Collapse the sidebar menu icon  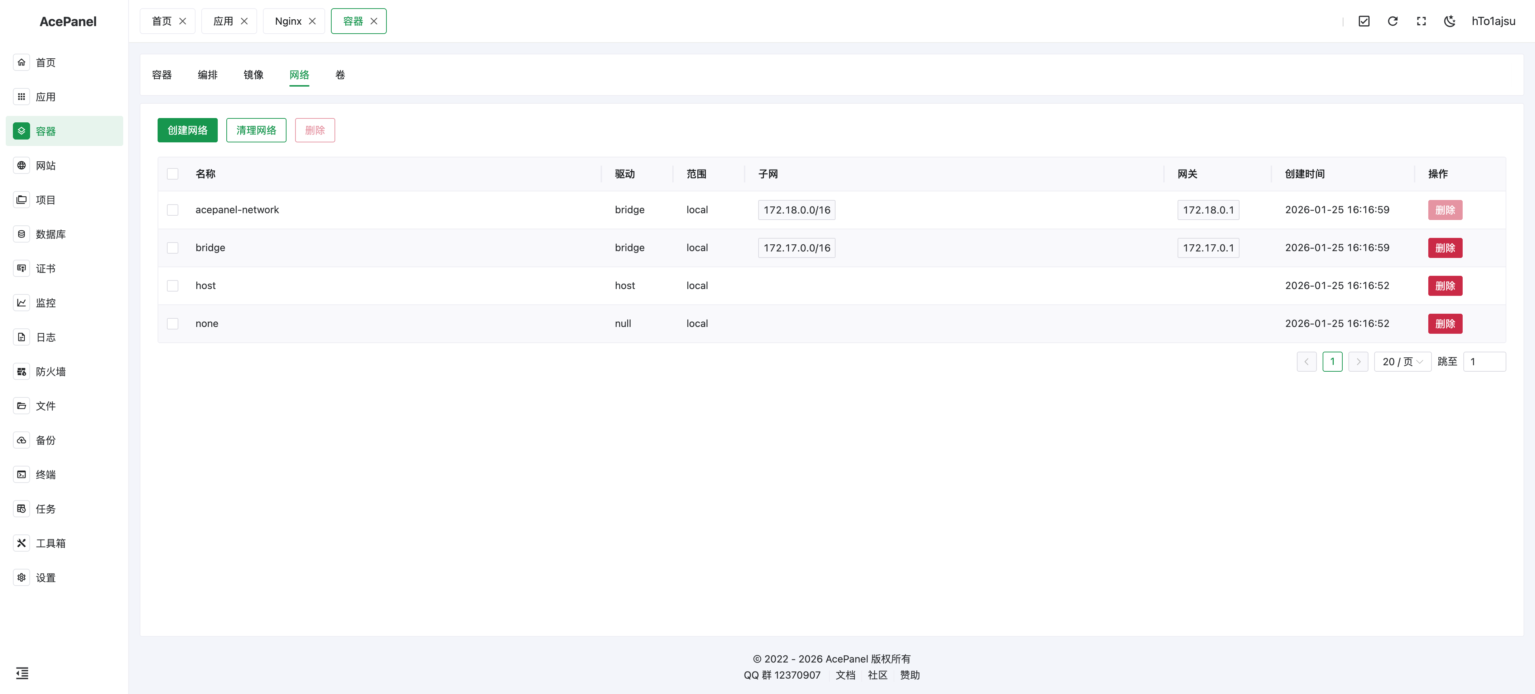point(22,673)
